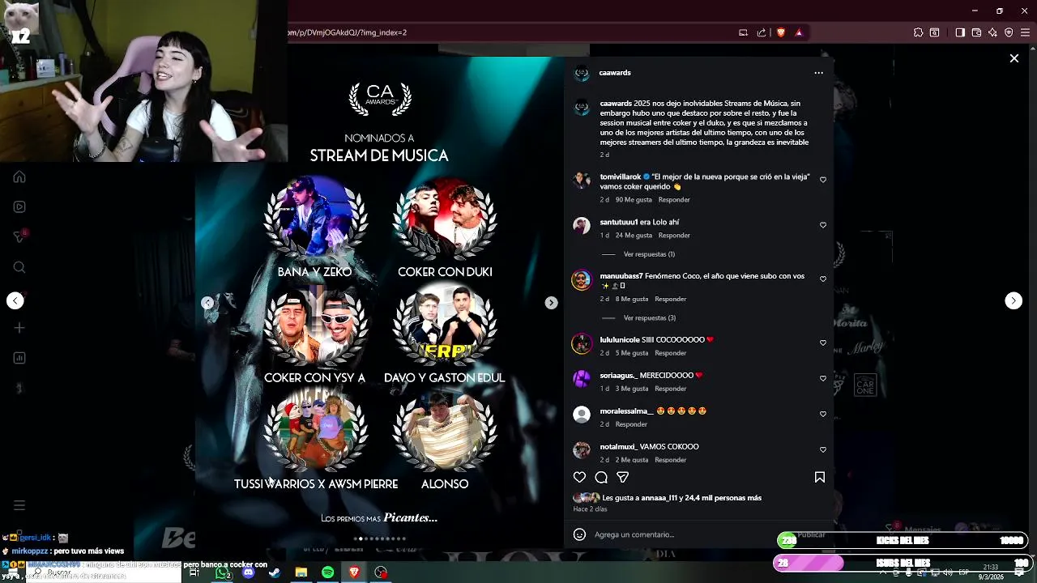Reply to moralessalma_'s comment
The width and height of the screenshot is (1037, 583).
point(631,424)
